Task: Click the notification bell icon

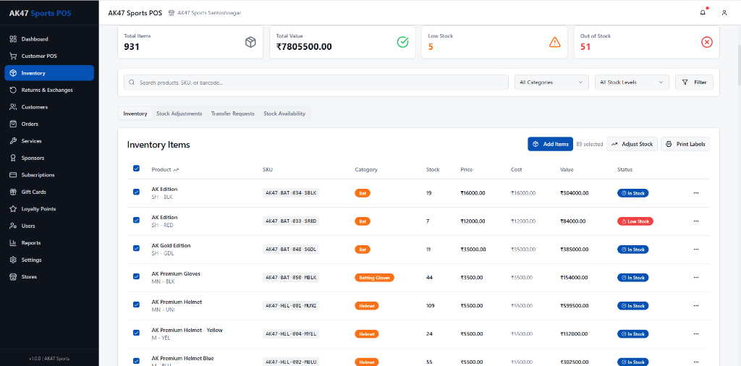Action: 703,12
